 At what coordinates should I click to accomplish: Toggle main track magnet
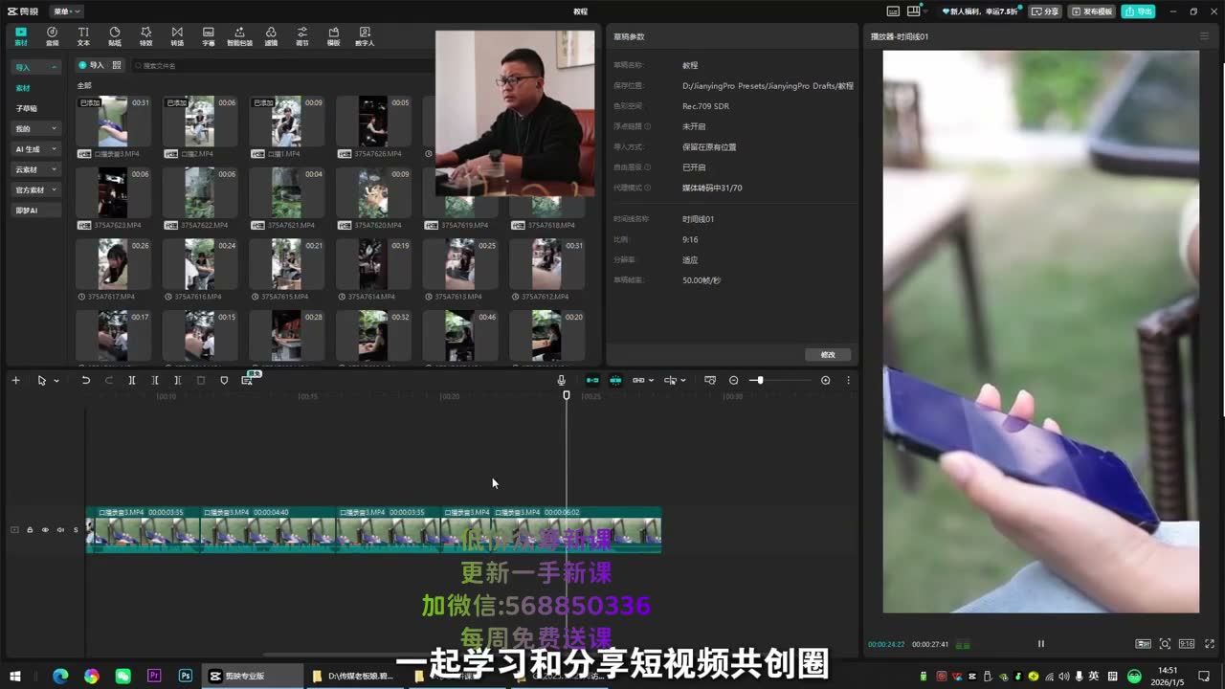[x=592, y=380]
